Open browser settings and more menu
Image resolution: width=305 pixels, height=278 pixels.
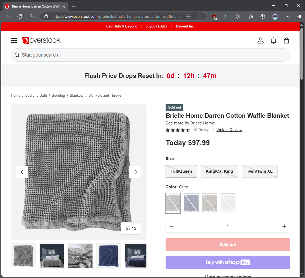[x=287, y=16]
